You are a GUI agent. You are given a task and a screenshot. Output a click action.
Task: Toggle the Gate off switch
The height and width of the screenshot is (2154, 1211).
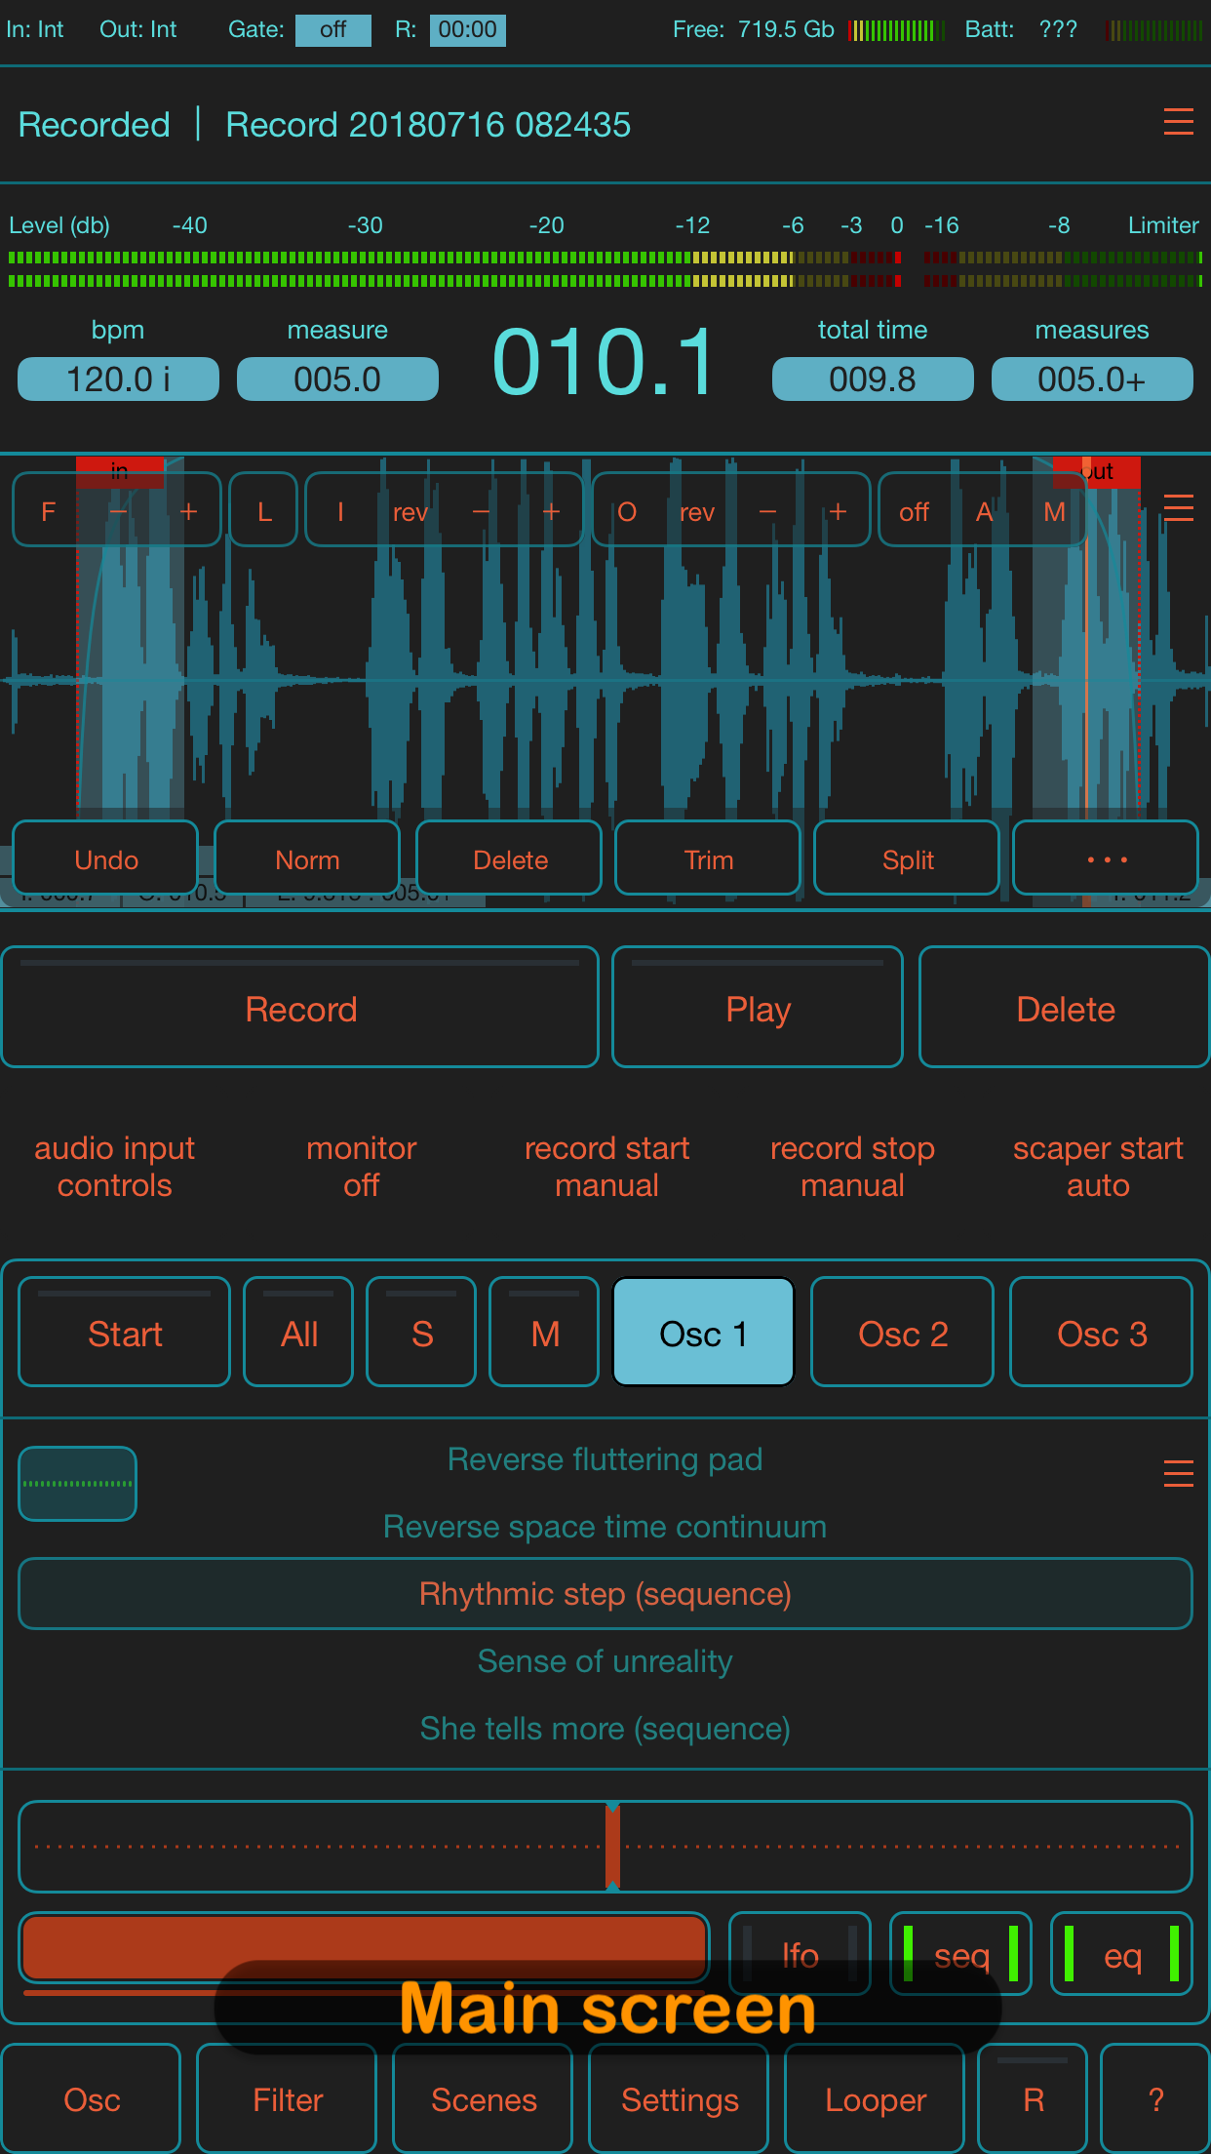(x=333, y=29)
